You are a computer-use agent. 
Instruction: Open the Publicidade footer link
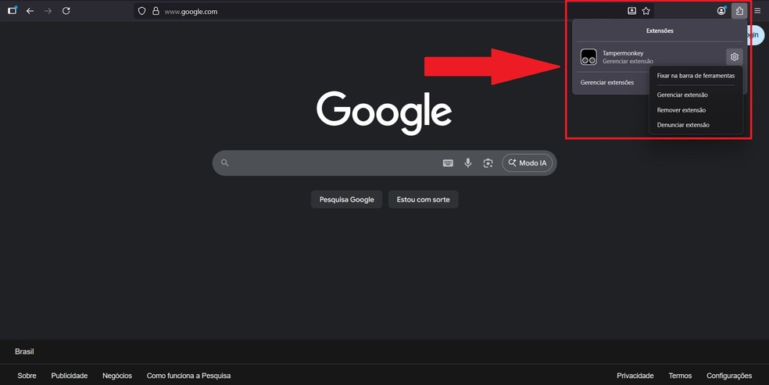[x=69, y=376]
